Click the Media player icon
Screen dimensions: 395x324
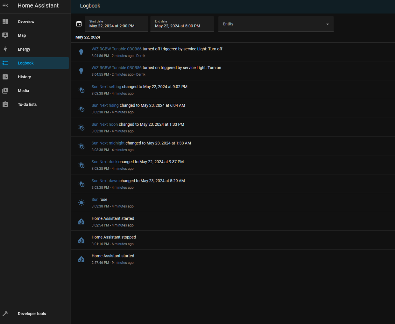coord(5,91)
